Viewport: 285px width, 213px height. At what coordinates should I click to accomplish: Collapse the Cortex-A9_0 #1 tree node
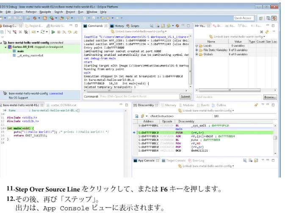click(x=5, y=47)
